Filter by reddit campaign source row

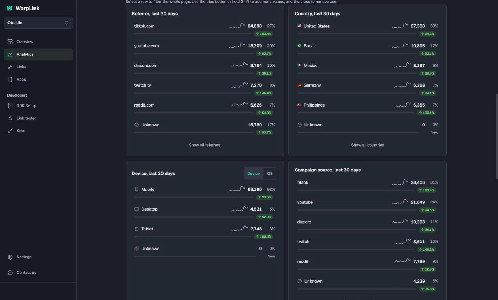click(367, 265)
